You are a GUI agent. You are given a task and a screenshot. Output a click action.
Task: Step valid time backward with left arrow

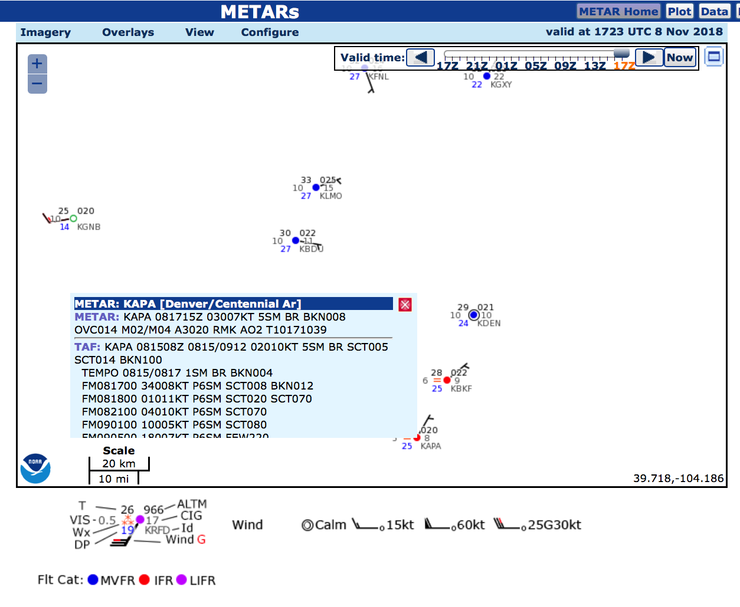421,57
